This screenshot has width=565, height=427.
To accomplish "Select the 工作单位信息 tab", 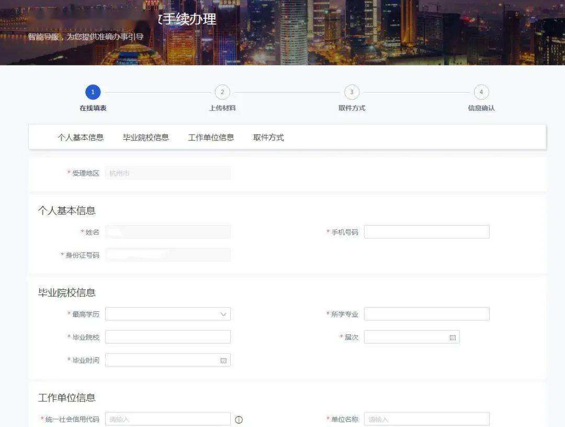I will [x=211, y=137].
